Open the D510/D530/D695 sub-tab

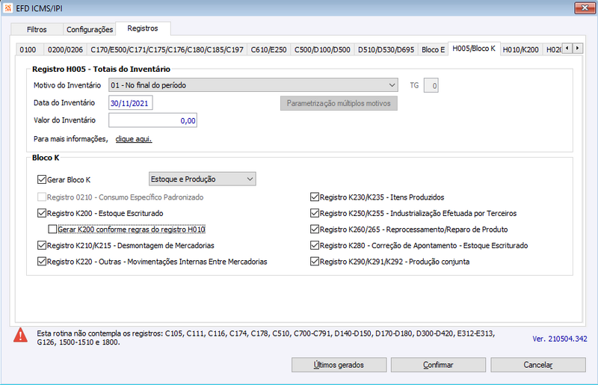386,49
